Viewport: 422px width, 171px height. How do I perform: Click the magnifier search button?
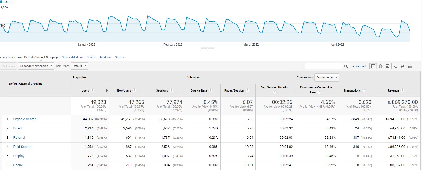coord(346,66)
